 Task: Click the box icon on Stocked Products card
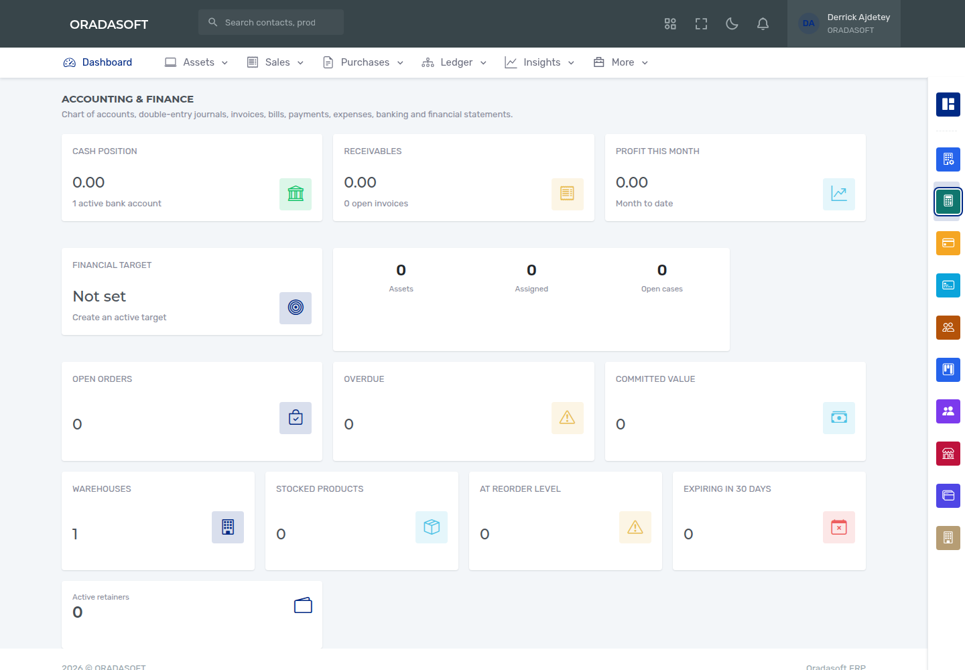tap(432, 527)
